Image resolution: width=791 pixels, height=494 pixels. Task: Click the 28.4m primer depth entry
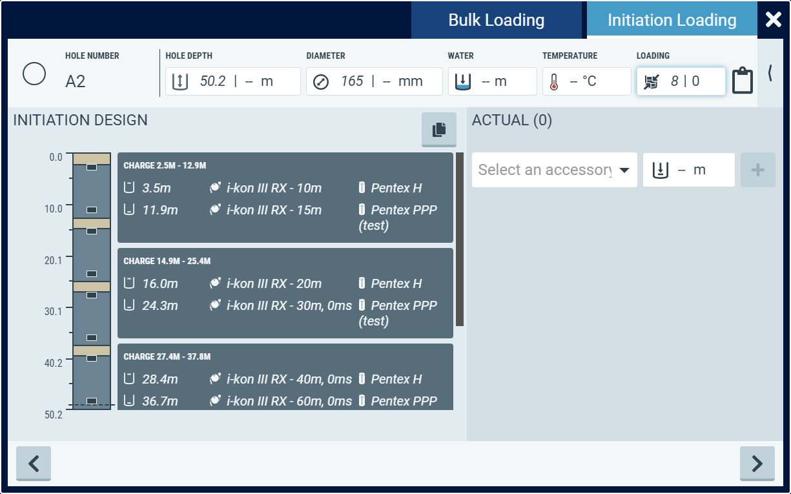pyautogui.click(x=160, y=380)
